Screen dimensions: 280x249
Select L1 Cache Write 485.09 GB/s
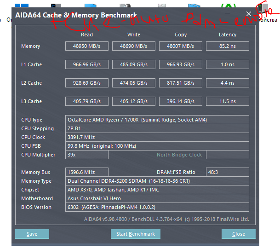134,64
